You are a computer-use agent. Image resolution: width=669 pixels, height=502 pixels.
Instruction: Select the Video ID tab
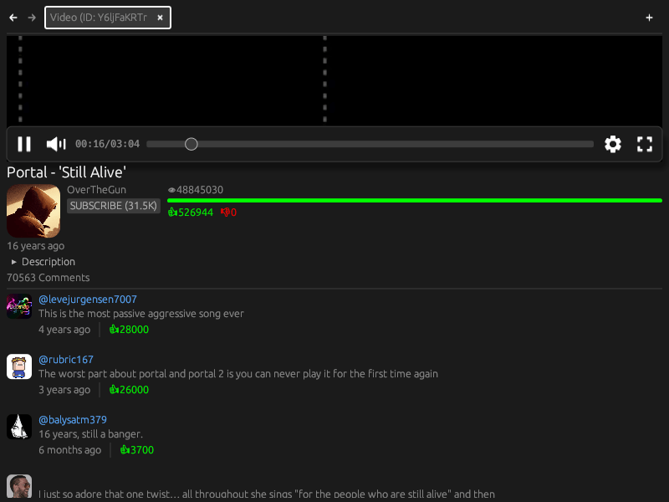click(99, 18)
